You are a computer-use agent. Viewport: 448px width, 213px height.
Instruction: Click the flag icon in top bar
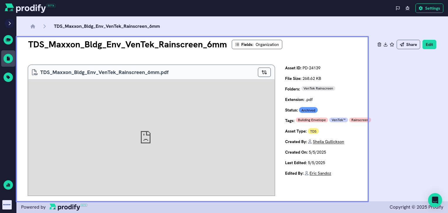(398, 8)
